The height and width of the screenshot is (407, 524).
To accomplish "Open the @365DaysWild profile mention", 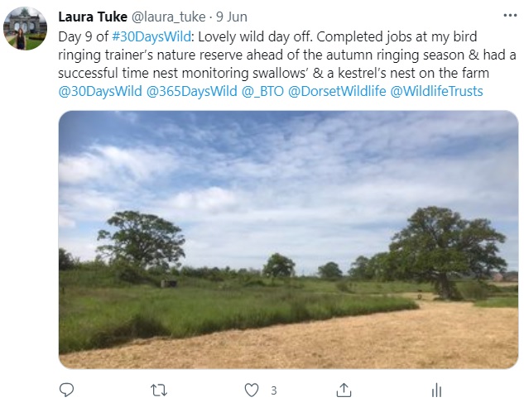I will (x=190, y=91).
